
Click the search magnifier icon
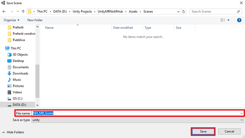[238, 12]
